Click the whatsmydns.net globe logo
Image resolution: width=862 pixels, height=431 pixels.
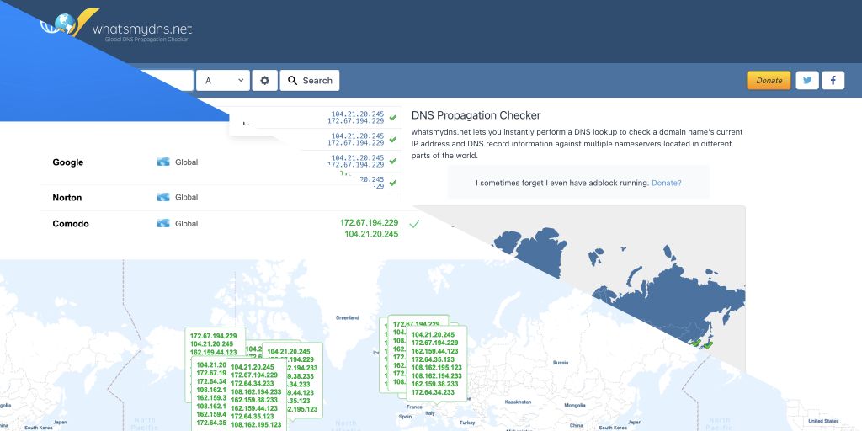coord(70,23)
